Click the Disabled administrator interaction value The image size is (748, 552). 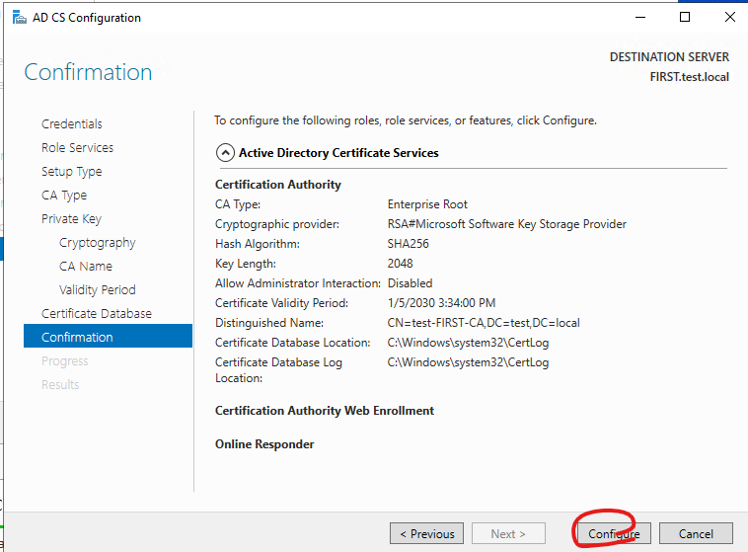click(410, 283)
